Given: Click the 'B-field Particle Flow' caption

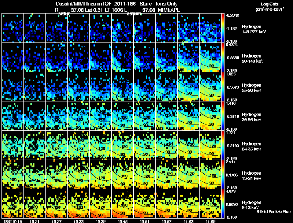Looking at the screenshot, I should 274,212.
